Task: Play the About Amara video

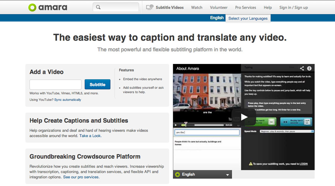Action: (x=244, y=117)
